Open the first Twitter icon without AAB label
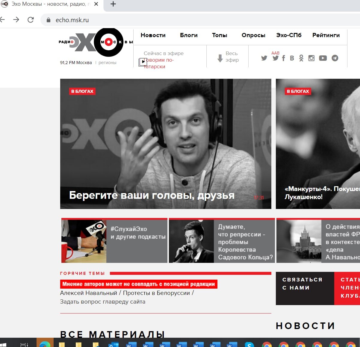The image size is (360, 347). point(264,58)
